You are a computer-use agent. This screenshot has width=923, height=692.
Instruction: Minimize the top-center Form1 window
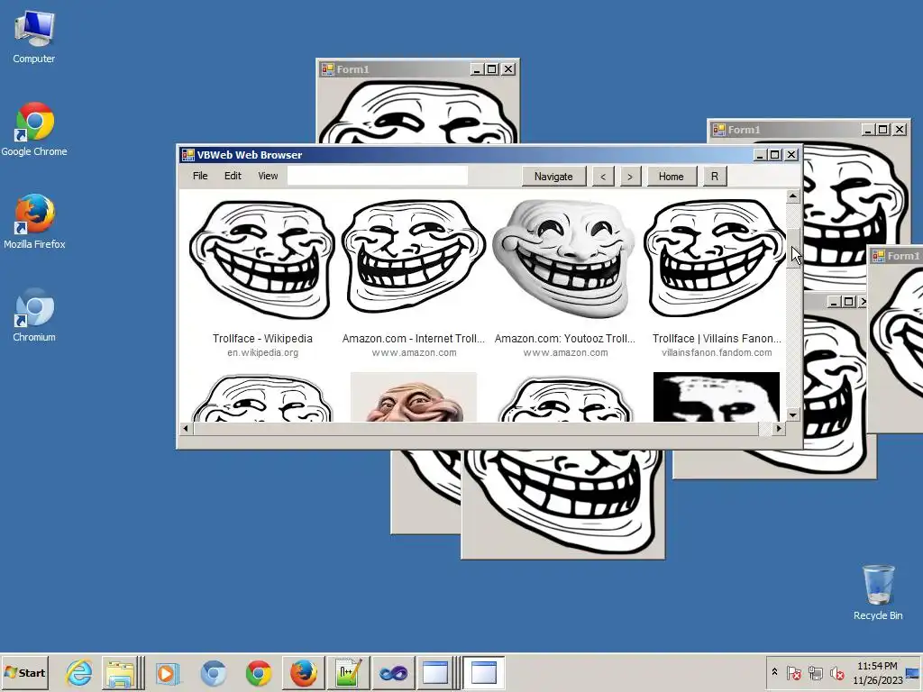tap(478, 69)
